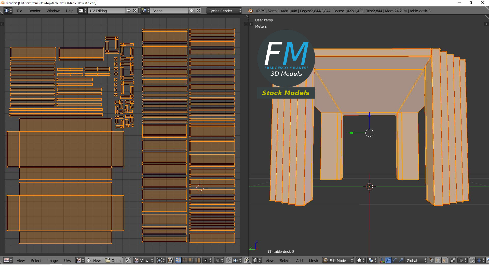Edit the Scene name field
Viewport: 489px width, 265px height.
tap(169, 11)
